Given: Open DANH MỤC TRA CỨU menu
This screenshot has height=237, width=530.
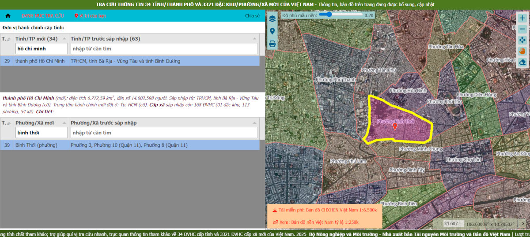Looking at the screenshot, I should (42, 16).
